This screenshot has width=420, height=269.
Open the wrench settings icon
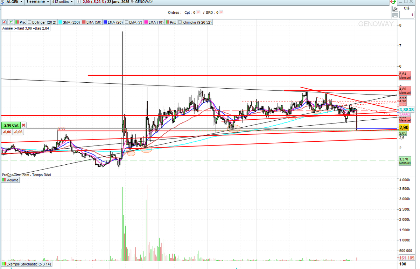coord(395,9)
